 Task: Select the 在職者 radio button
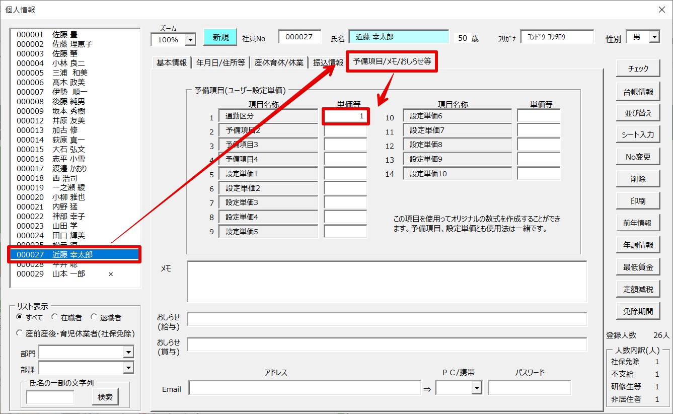54,317
